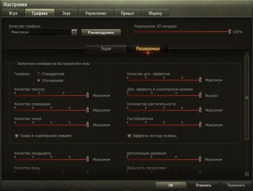Go to the Маркер tab
The width and height of the screenshot is (253, 191).
[x=155, y=13]
